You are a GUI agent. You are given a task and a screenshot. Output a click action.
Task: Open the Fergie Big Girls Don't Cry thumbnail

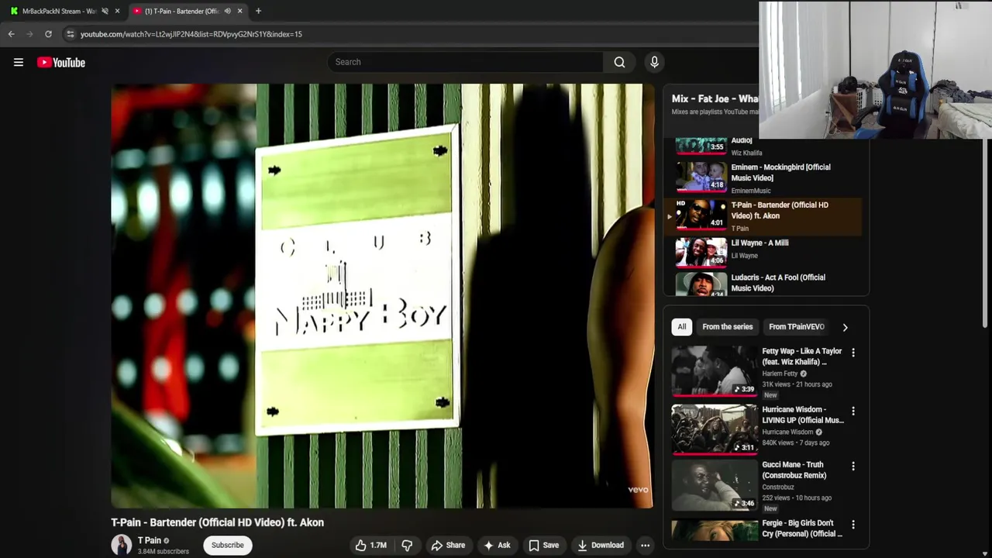[x=715, y=530]
